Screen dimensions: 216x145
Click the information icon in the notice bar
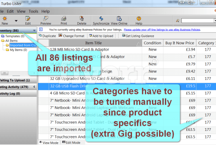[41, 29]
